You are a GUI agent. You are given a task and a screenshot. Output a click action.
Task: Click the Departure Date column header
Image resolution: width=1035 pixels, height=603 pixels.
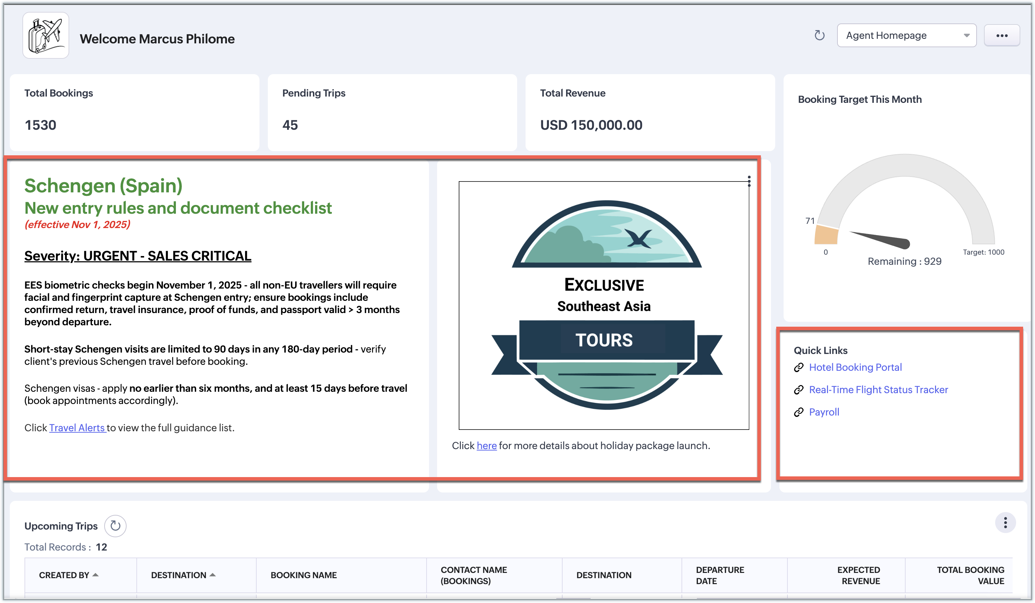[720, 575]
